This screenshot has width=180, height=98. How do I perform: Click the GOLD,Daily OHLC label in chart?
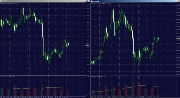pos(101,4)
